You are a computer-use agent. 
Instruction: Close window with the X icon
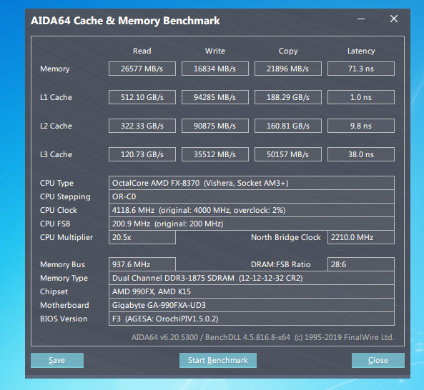click(x=394, y=19)
